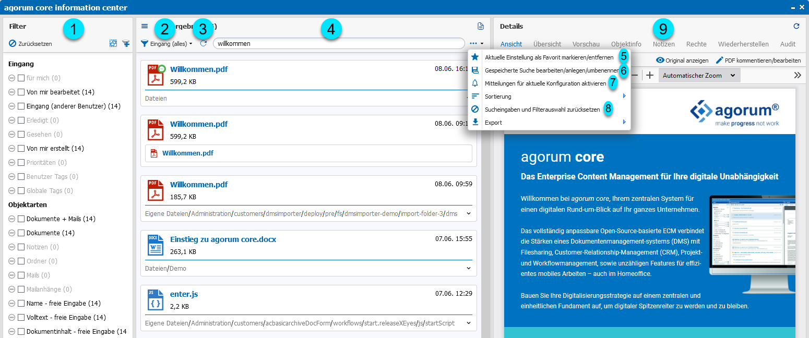Screen dimensions: 809x338
Task: Click the minus icon beside "Volltext - freie Eingabe"
Action: [12, 318]
